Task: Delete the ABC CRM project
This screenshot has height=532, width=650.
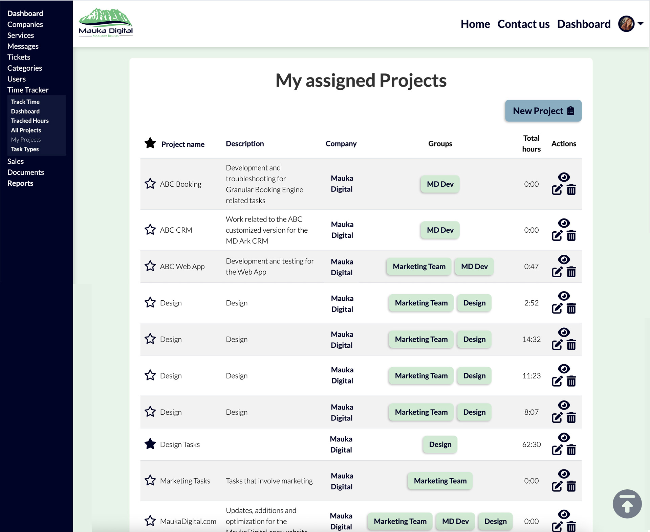Action: tap(571, 236)
